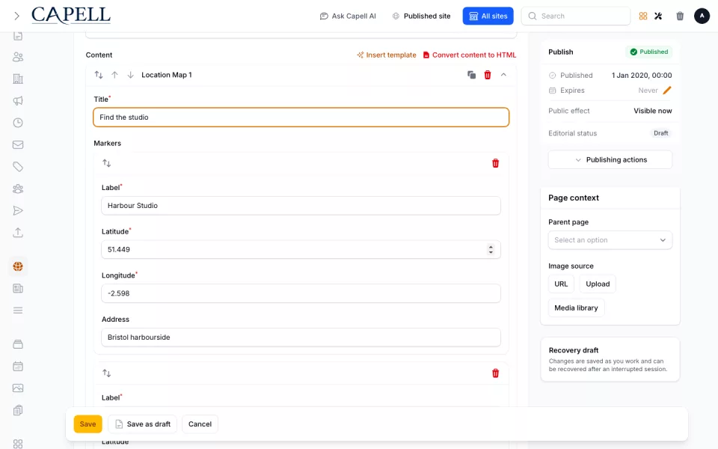Open the Media library
Viewport: 718px width, 449px height.
coord(576,308)
